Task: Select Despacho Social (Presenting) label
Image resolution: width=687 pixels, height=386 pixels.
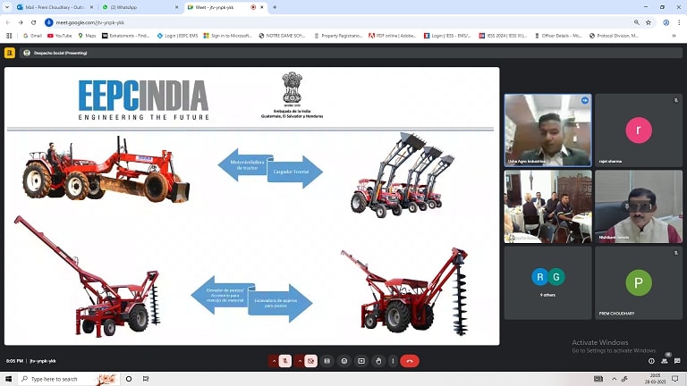Action: click(x=61, y=53)
